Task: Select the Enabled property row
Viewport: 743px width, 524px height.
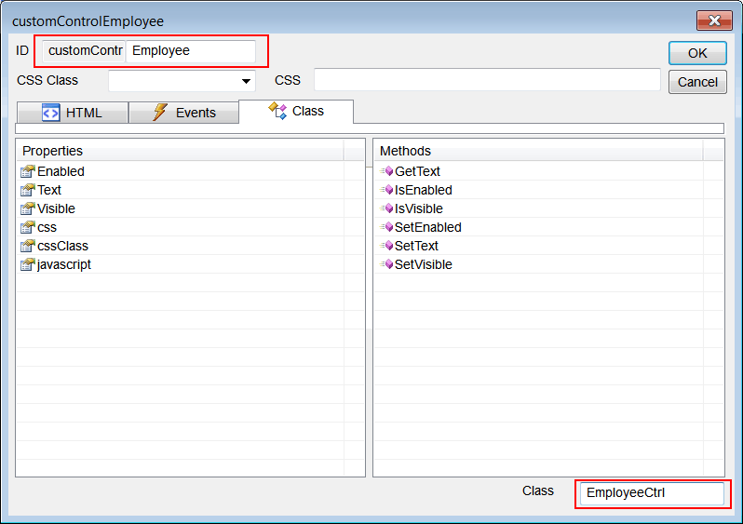Action: point(190,171)
